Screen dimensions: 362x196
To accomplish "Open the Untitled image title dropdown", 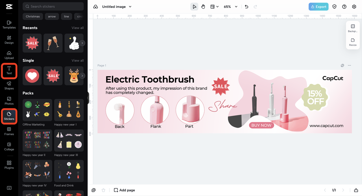I will [x=117, y=7].
